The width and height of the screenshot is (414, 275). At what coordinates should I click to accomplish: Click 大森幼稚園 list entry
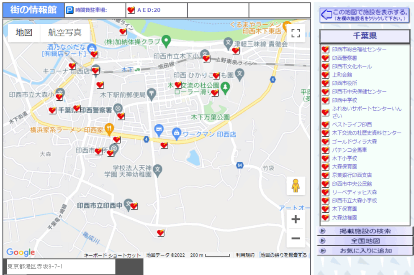344,217
